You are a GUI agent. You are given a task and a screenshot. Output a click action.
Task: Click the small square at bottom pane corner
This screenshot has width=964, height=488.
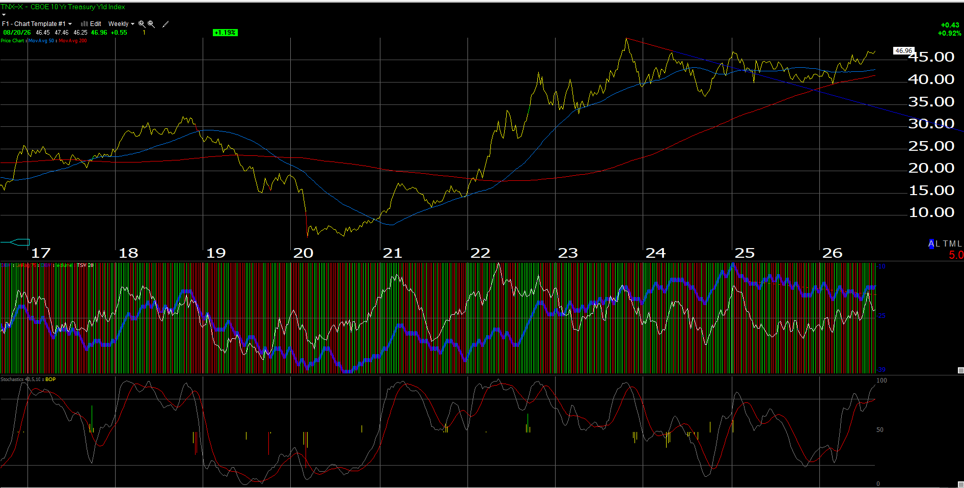tap(960, 484)
